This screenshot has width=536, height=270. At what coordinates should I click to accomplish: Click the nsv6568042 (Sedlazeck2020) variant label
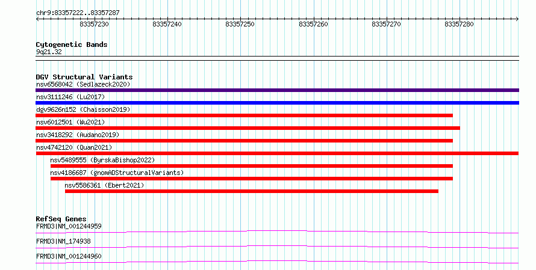(83, 84)
